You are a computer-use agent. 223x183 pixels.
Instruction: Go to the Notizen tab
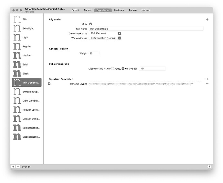click(146, 10)
